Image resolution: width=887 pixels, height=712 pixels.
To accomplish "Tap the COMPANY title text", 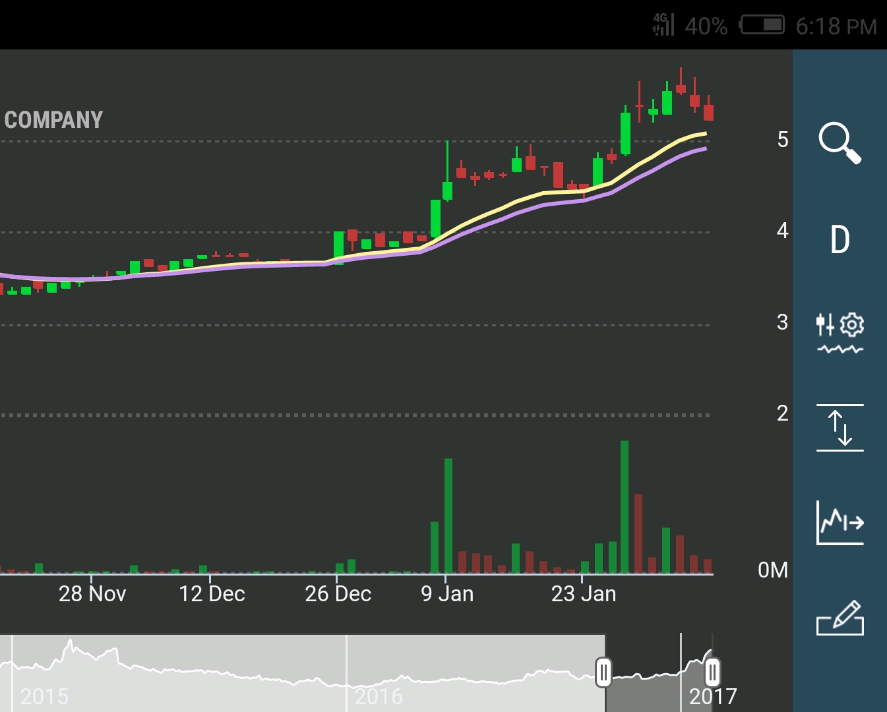I will 53,120.
